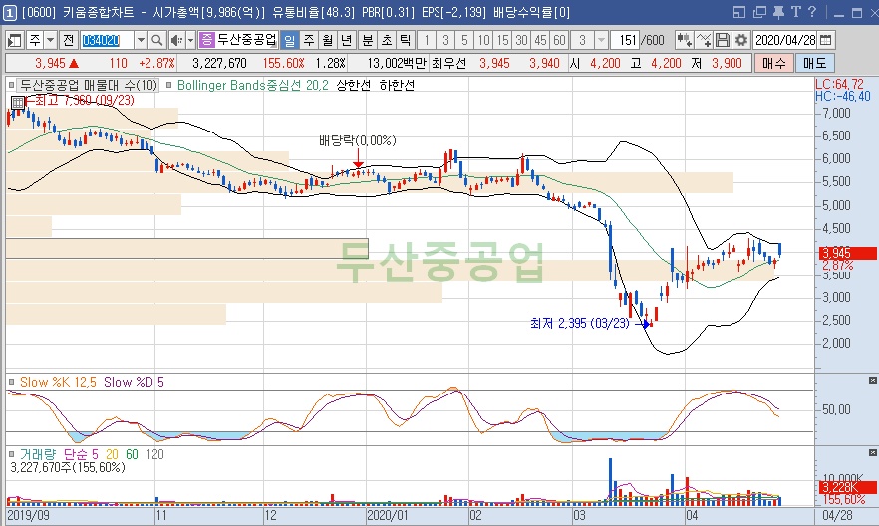Select 틱 tick chart period

pyautogui.click(x=405, y=40)
